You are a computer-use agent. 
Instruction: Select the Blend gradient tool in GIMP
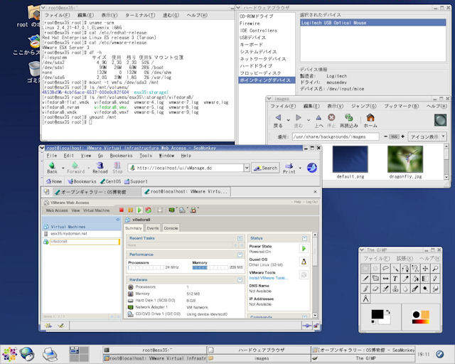(x=425, y=279)
